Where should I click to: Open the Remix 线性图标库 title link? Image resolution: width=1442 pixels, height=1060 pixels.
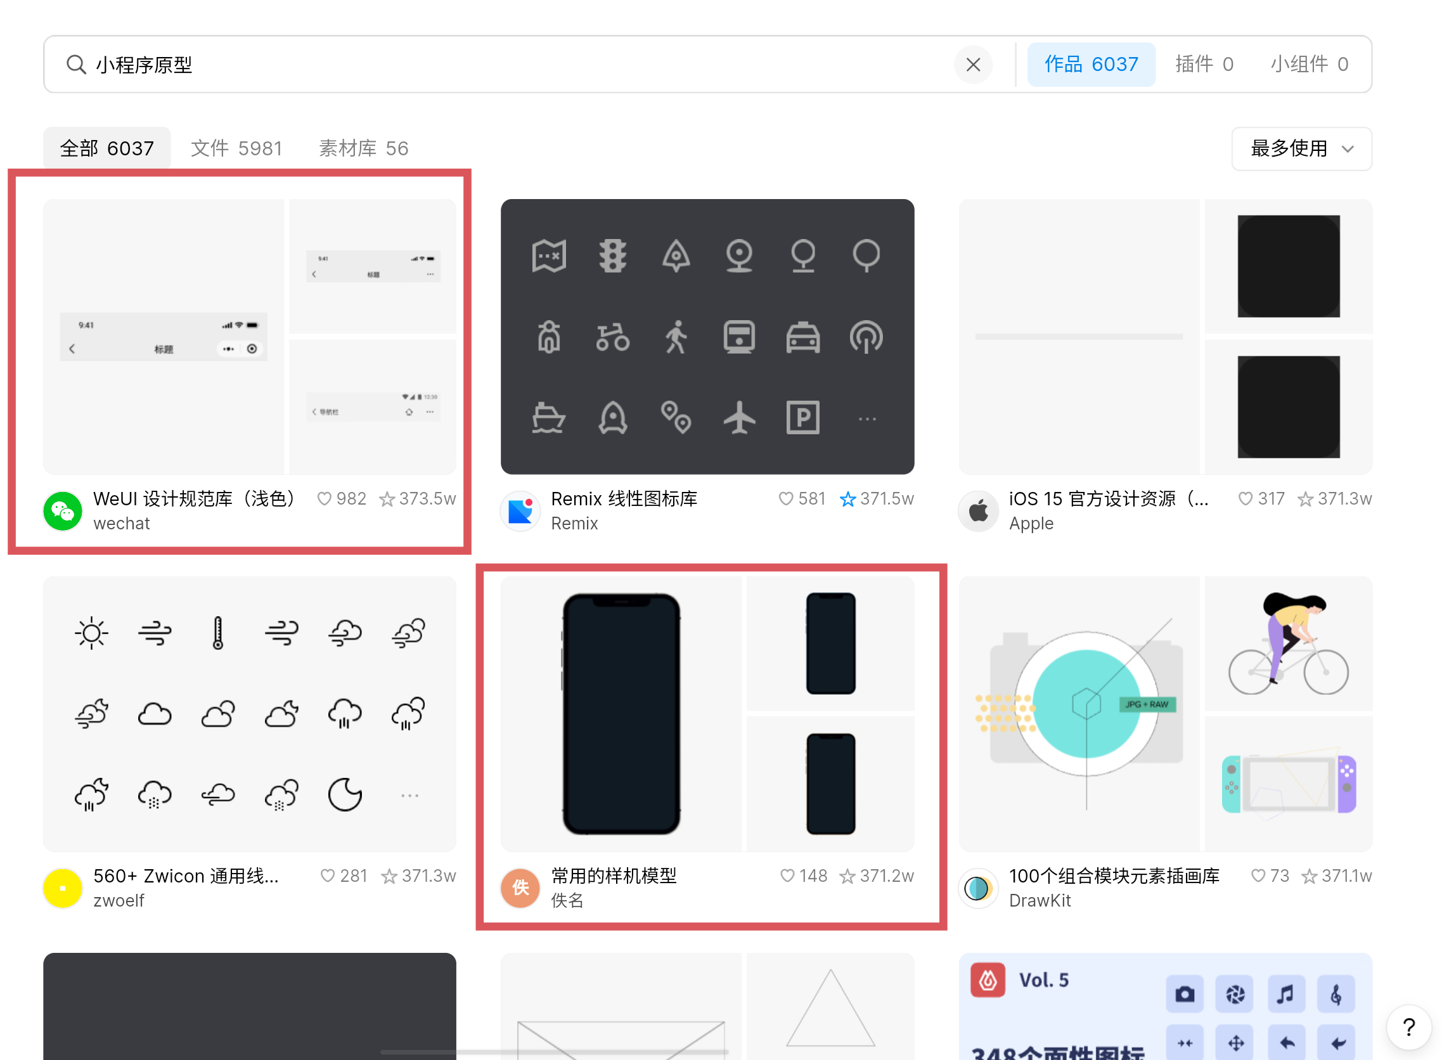tap(624, 498)
